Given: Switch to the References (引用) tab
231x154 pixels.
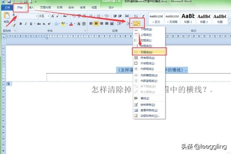Looking at the screenshot, I should [60, 7].
